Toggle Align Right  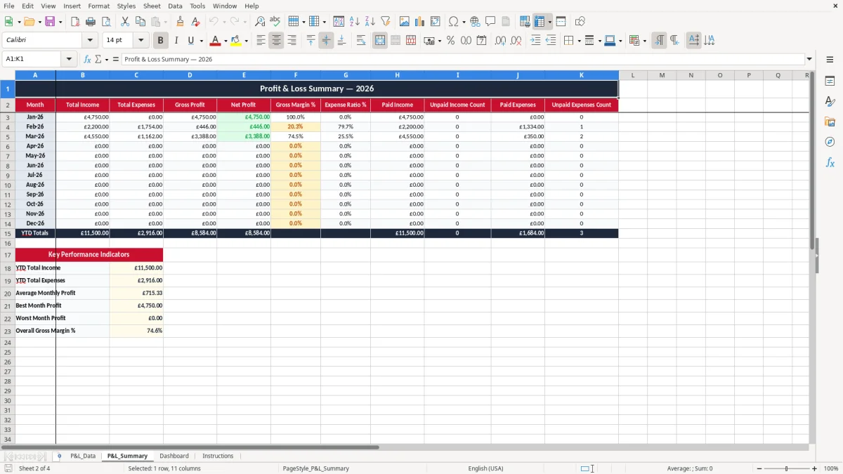pos(292,41)
